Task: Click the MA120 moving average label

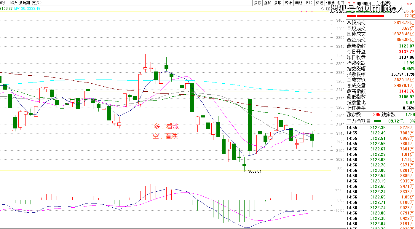Action: coord(27,9)
